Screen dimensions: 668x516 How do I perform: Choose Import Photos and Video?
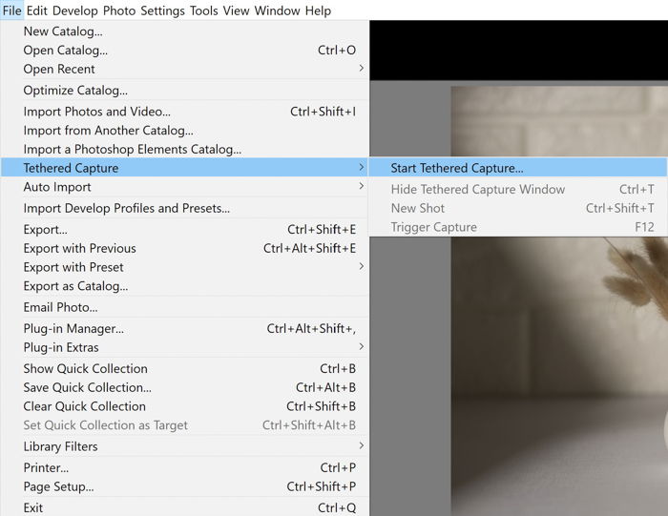click(97, 112)
